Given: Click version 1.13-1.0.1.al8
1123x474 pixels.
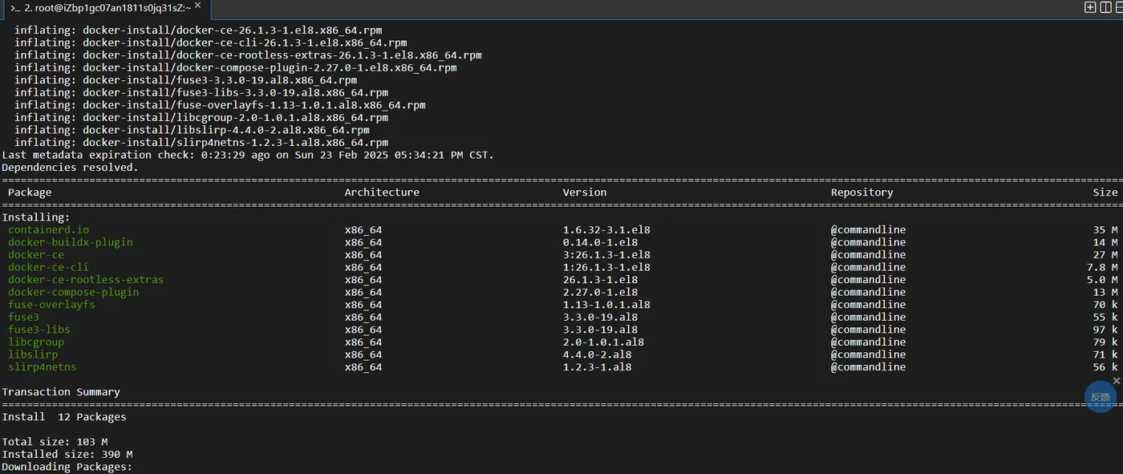Looking at the screenshot, I should 606,305.
